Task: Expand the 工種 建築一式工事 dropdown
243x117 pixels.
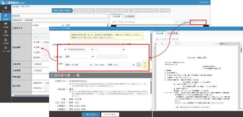Action: pos(90,65)
